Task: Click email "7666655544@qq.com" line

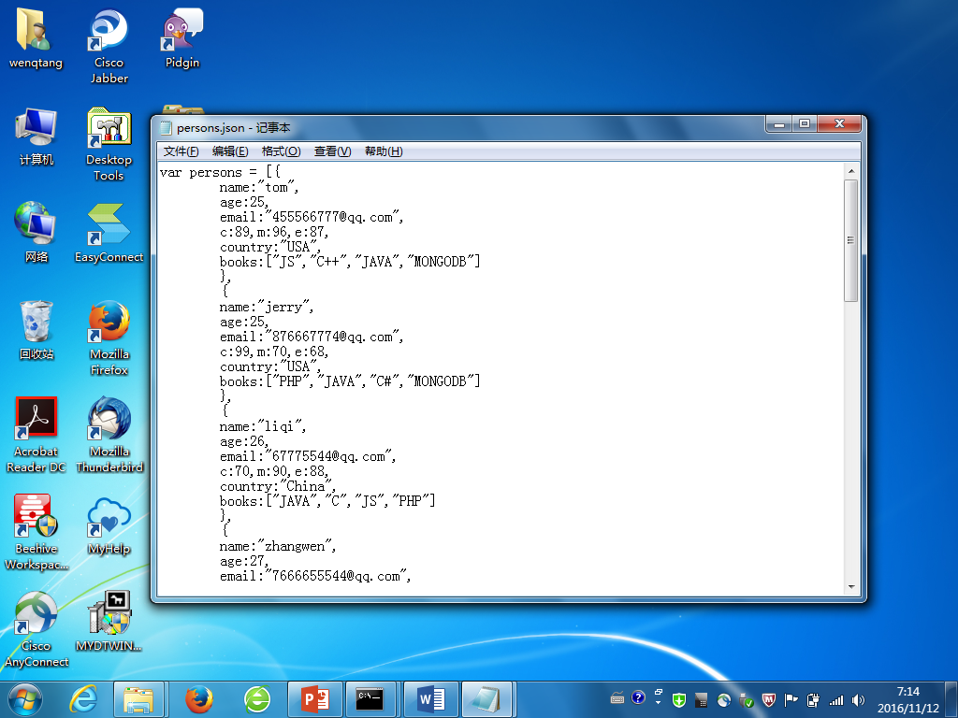Action: click(x=315, y=576)
